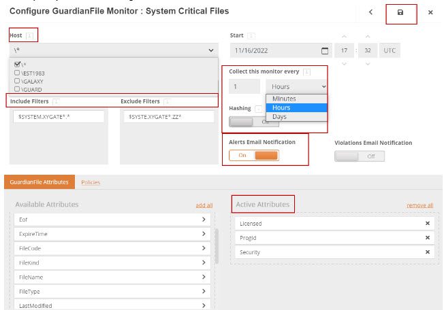Viewport: 444px width, 310px height.
Task: Click the Available Attributes heading
Action: (47, 205)
